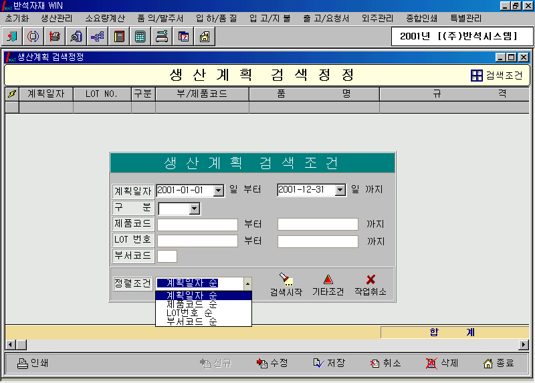Viewport: 535px width, 383px height.
Task: Click the 검색시작 flashlight icon
Action: [286, 279]
